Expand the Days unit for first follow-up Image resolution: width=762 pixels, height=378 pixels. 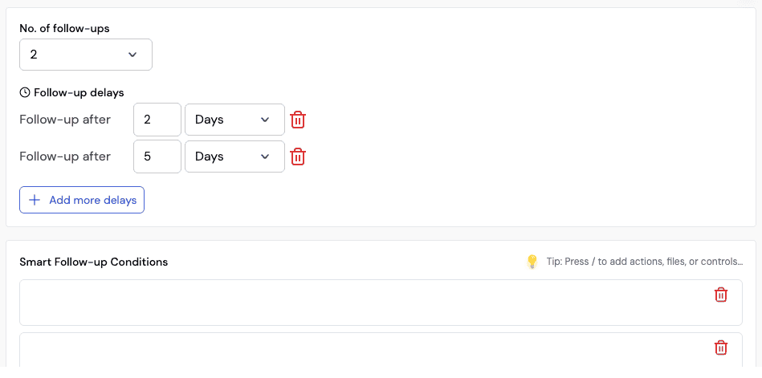(234, 120)
